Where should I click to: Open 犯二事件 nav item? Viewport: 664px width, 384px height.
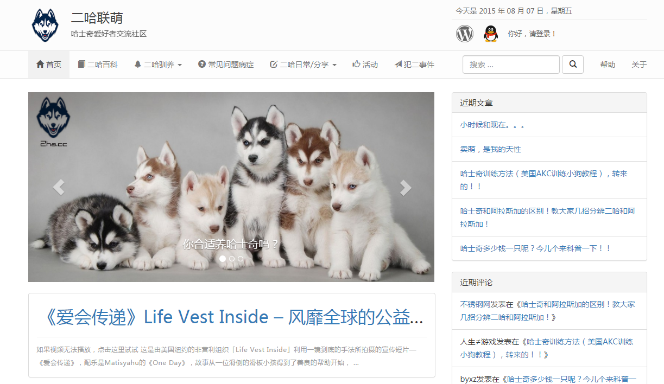[414, 65]
